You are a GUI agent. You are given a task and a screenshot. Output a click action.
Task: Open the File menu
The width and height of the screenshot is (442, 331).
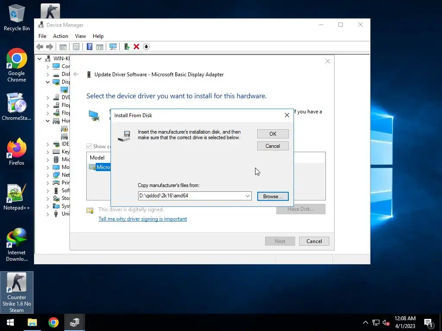[x=42, y=36]
